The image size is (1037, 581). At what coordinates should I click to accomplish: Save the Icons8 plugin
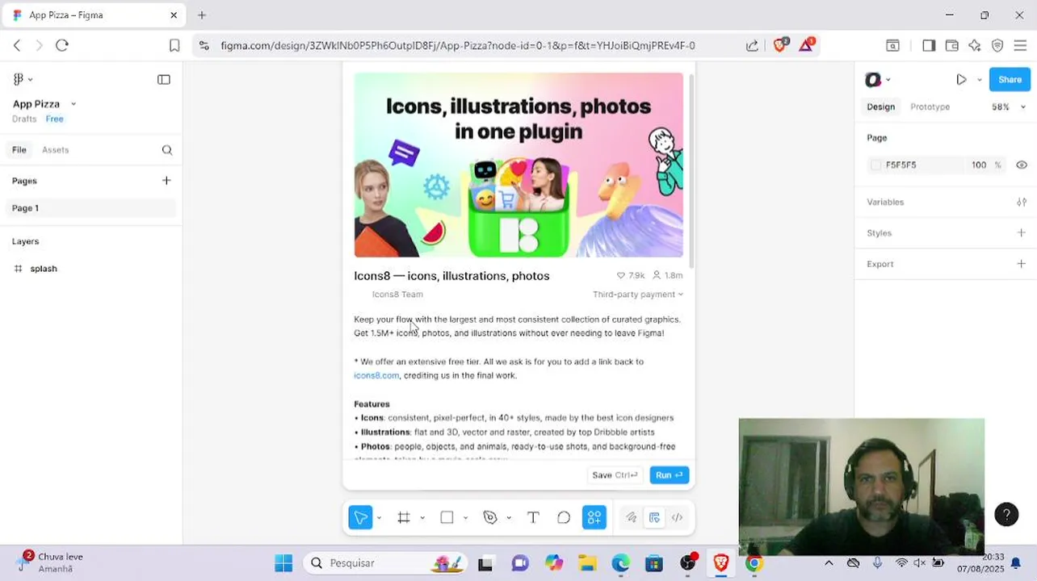(x=615, y=475)
